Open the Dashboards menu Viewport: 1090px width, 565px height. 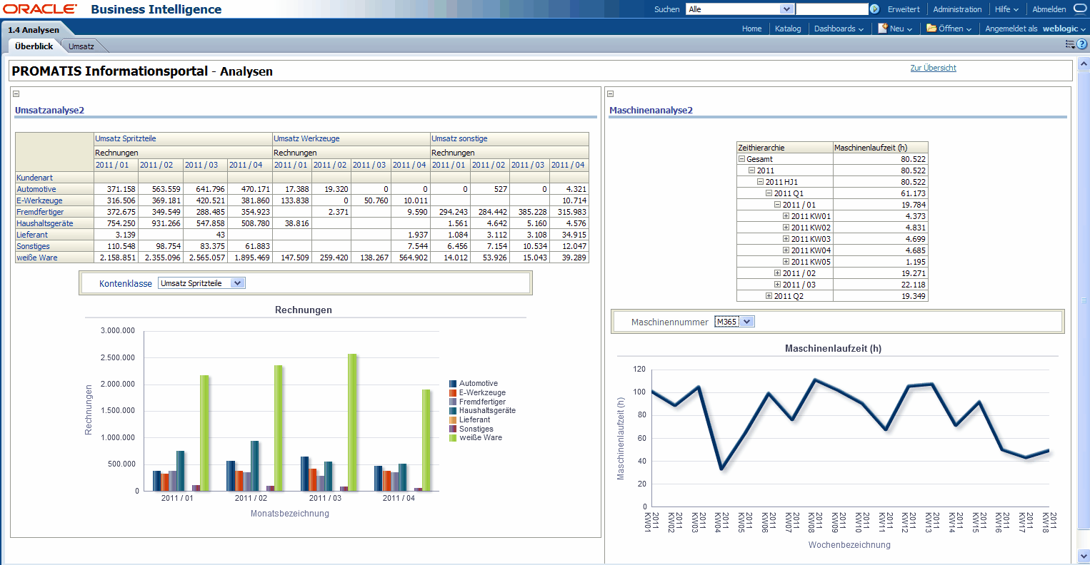[x=838, y=29]
